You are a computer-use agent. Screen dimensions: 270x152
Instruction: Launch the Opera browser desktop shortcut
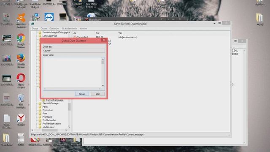pos(21,78)
